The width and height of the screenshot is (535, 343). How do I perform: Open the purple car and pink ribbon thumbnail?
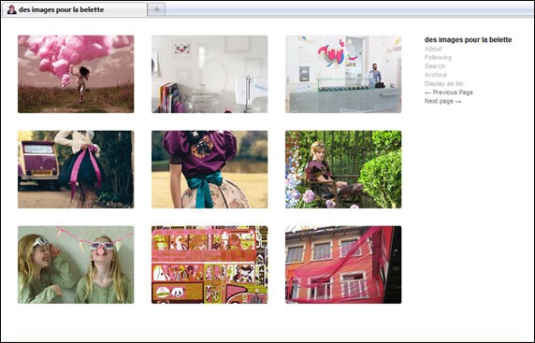click(76, 169)
